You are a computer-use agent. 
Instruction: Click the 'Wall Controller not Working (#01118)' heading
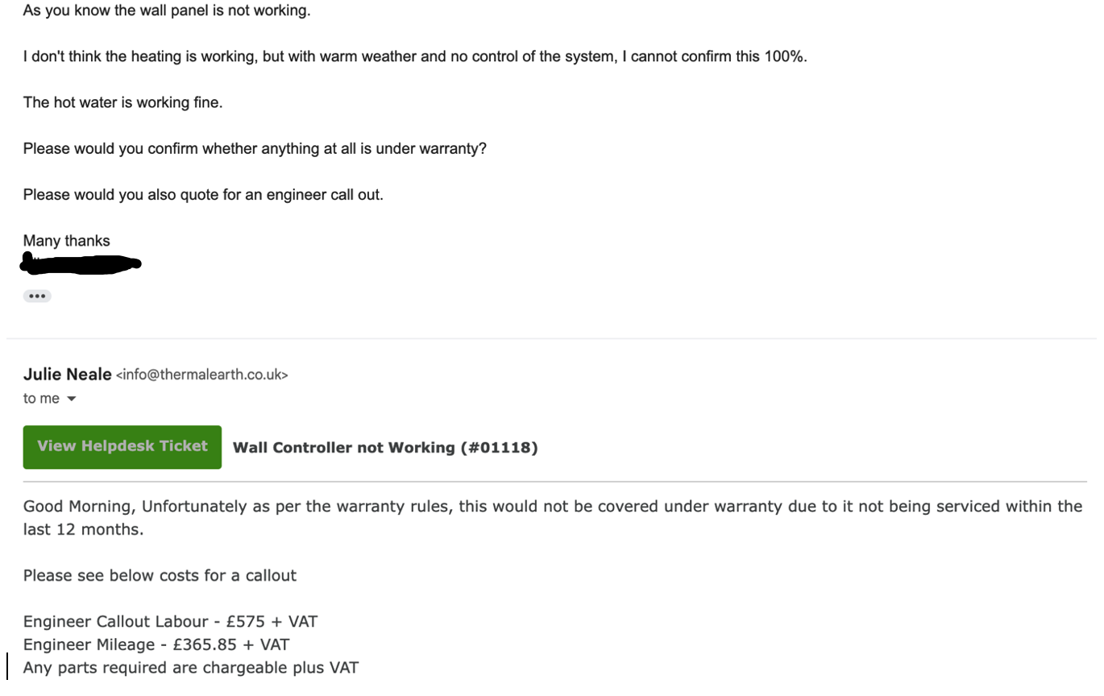click(x=385, y=448)
